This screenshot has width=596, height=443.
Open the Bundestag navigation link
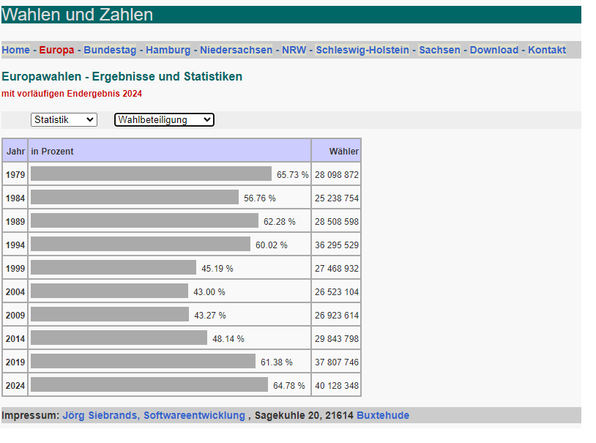click(x=110, y=50)
